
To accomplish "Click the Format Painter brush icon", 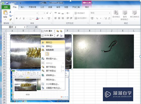I will click(x=10, y=19).
